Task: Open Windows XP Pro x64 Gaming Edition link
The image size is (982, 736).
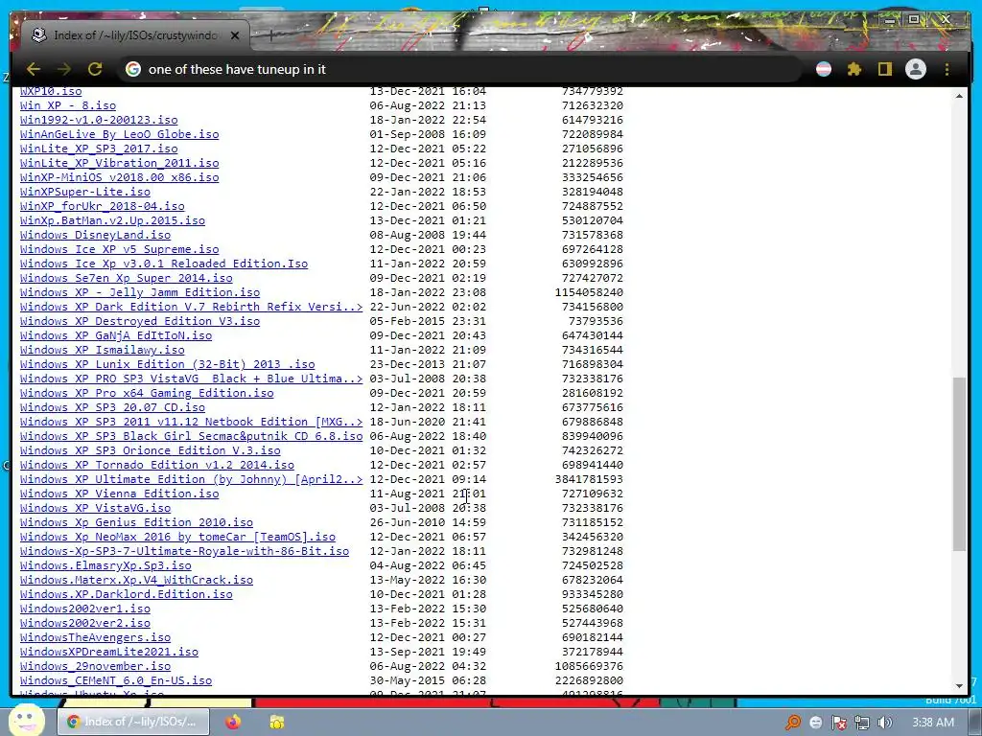Action: [x=147, y=394]
